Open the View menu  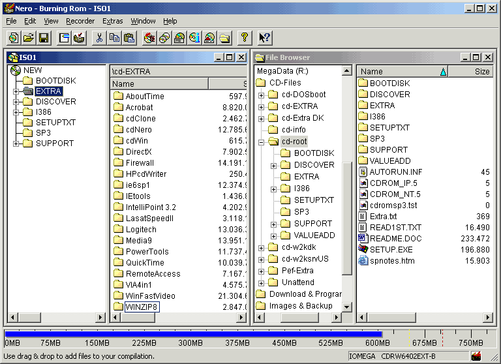[51, 21]
